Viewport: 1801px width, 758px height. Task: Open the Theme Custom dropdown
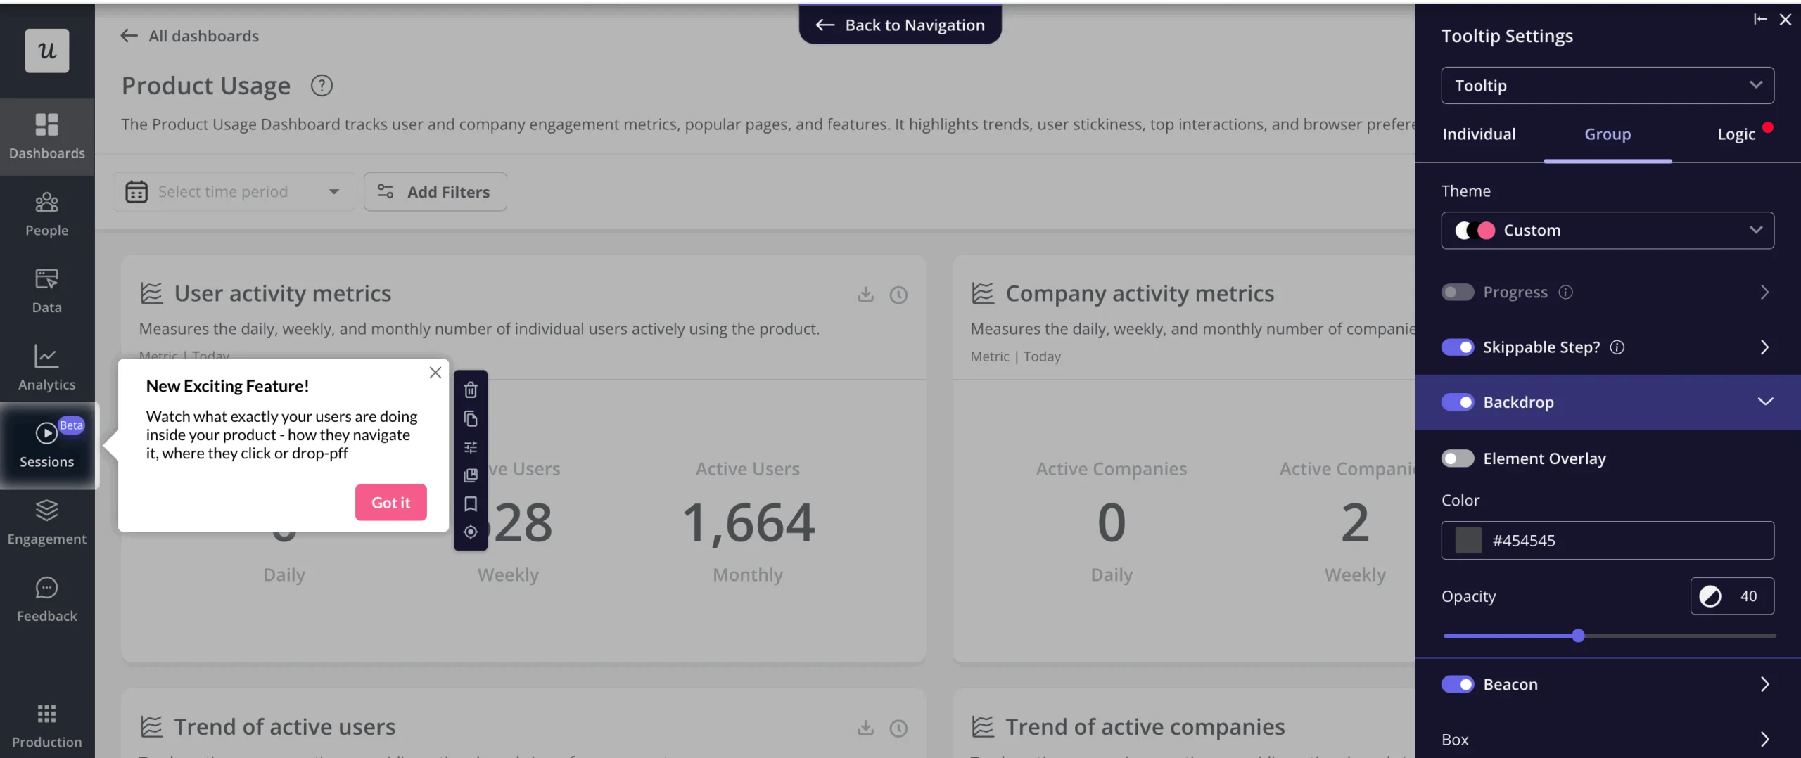(x=1607, y=231)
